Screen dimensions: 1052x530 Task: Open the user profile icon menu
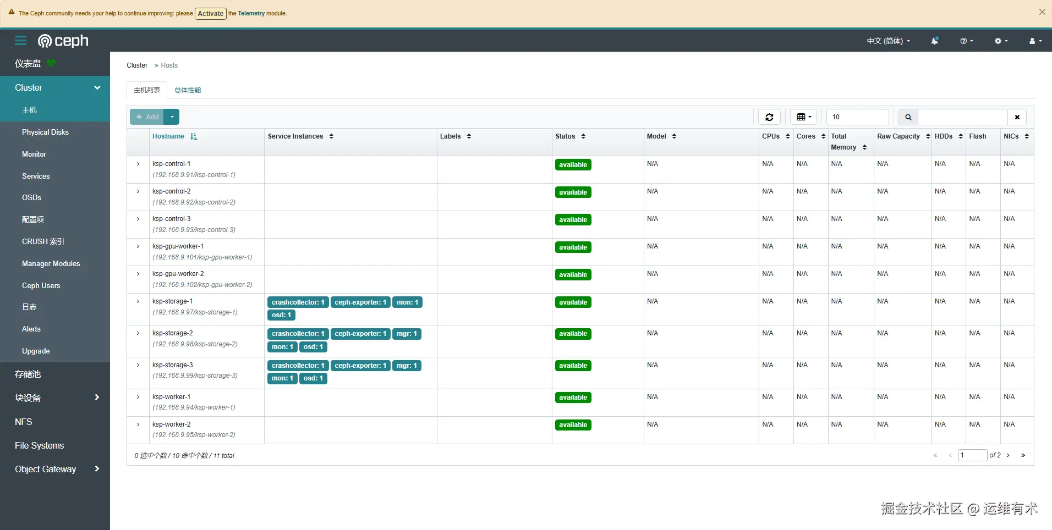pos(1035,41)
